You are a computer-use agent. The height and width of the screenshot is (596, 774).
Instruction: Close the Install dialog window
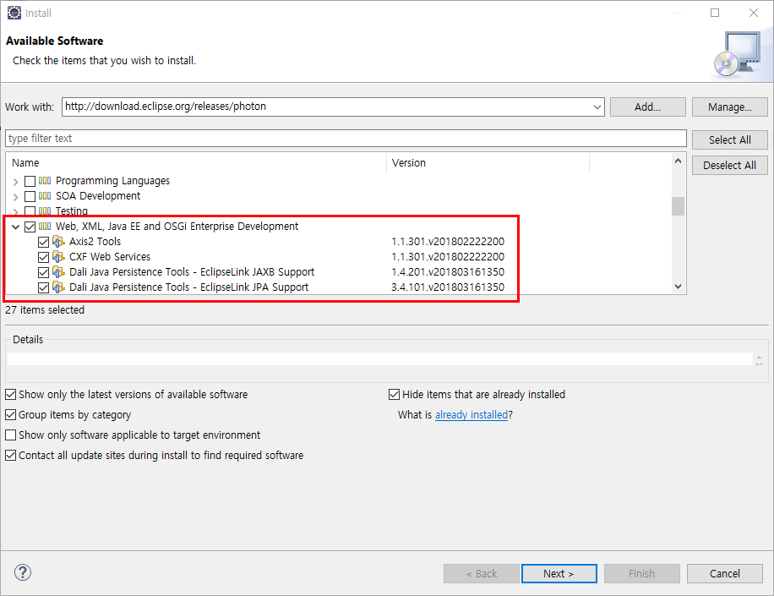[x=753, y=13]
